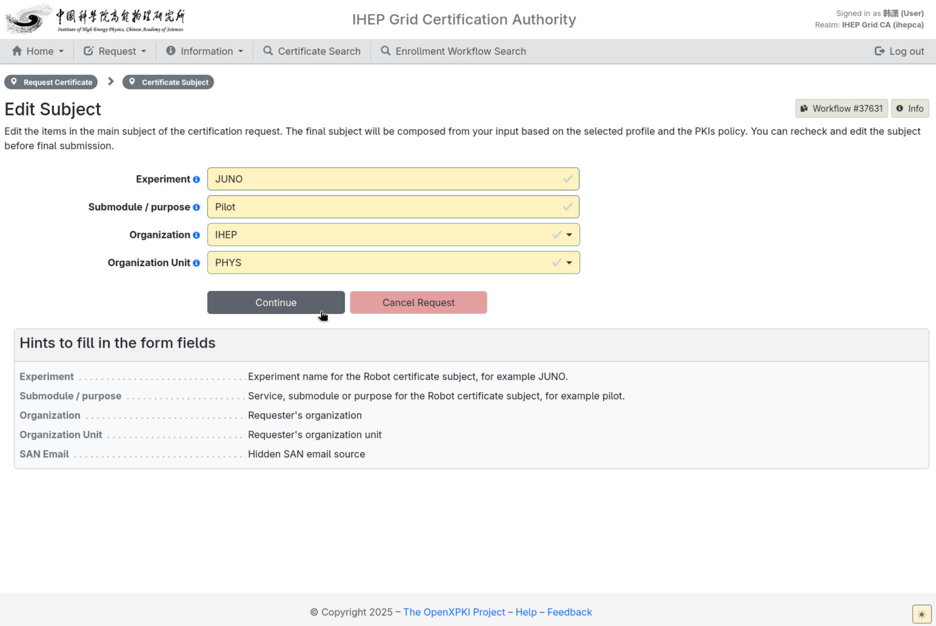Click the Submodule / purpose info icon
The image size is (936, 626).
[196, 207]
